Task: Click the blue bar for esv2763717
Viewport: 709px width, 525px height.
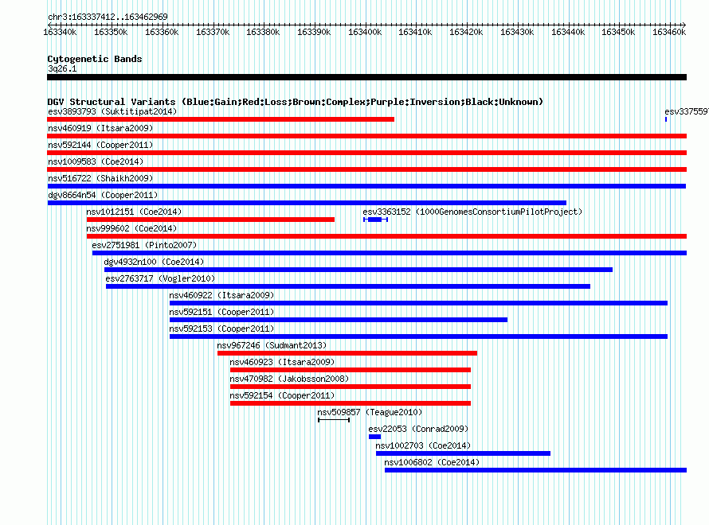Action: tap(348, 286)
